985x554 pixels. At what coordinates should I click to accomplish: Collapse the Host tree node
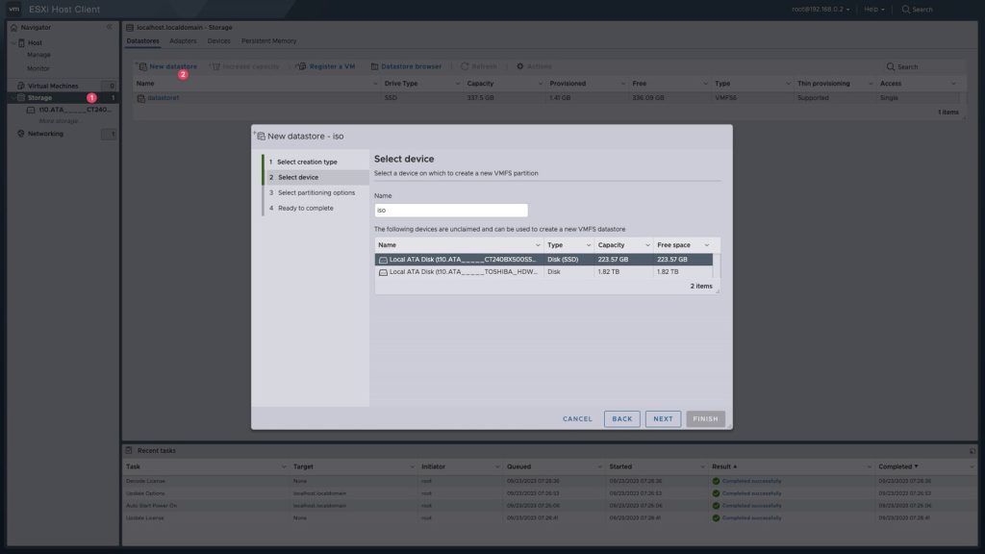click(13, 42)
